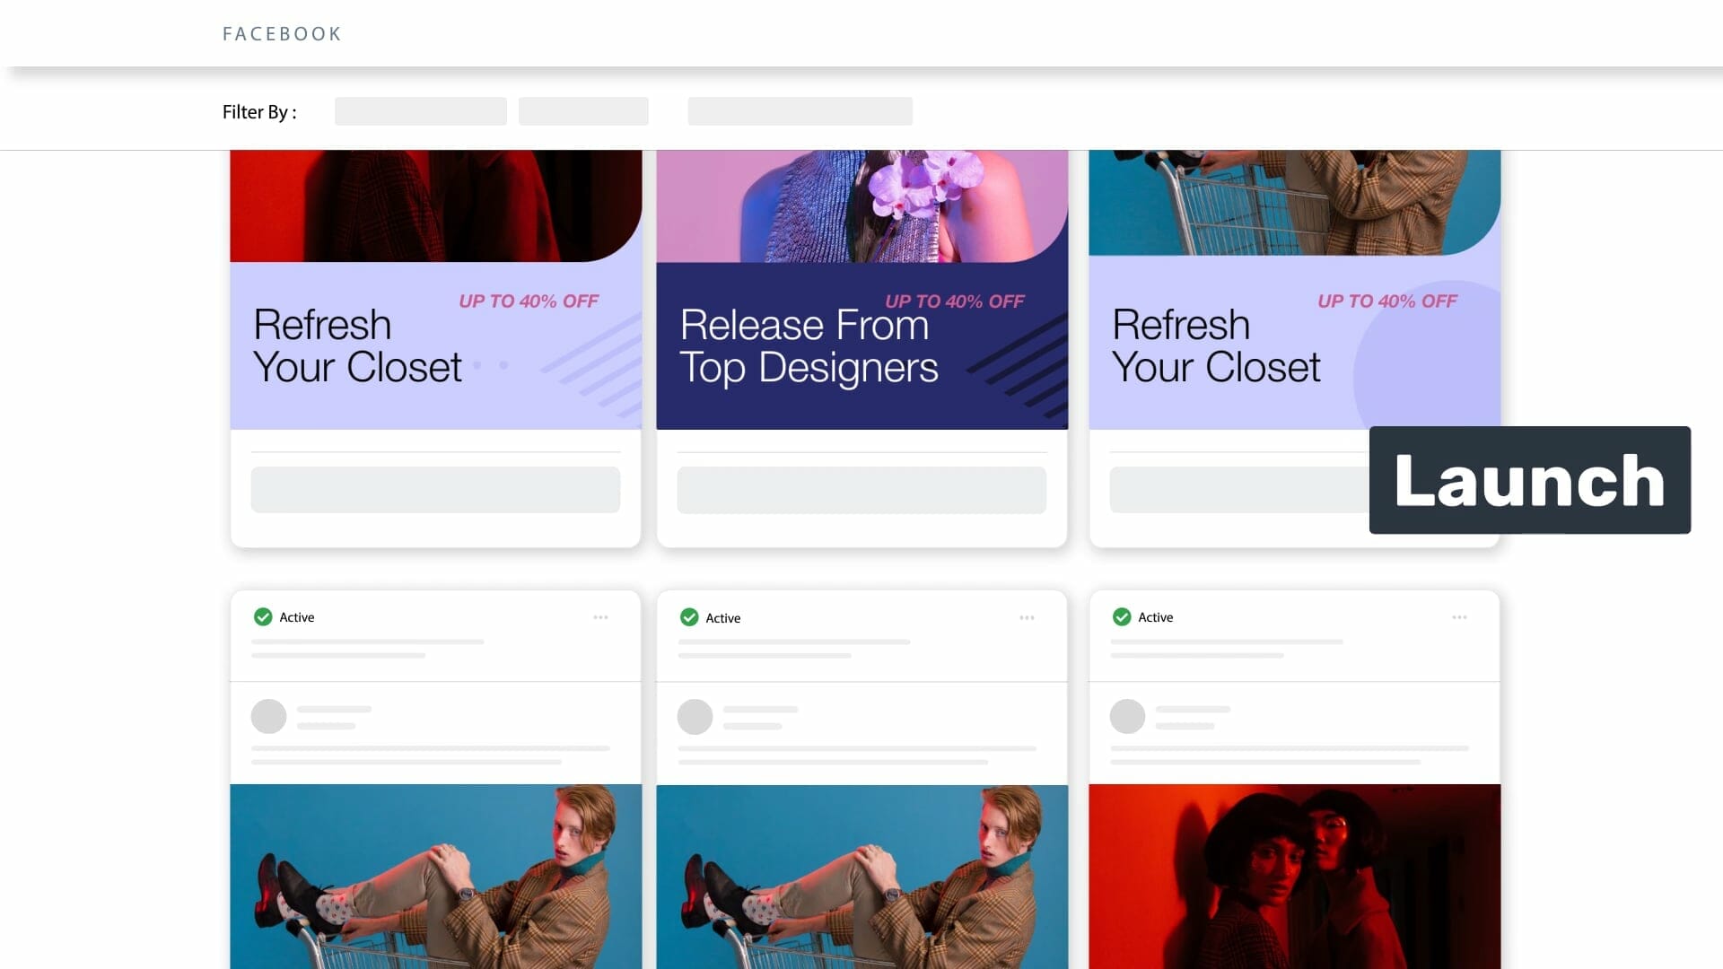Select bottom-right red portrait ad image
This screenshot has height=969, width=1723.
(x=1294, y=875)
